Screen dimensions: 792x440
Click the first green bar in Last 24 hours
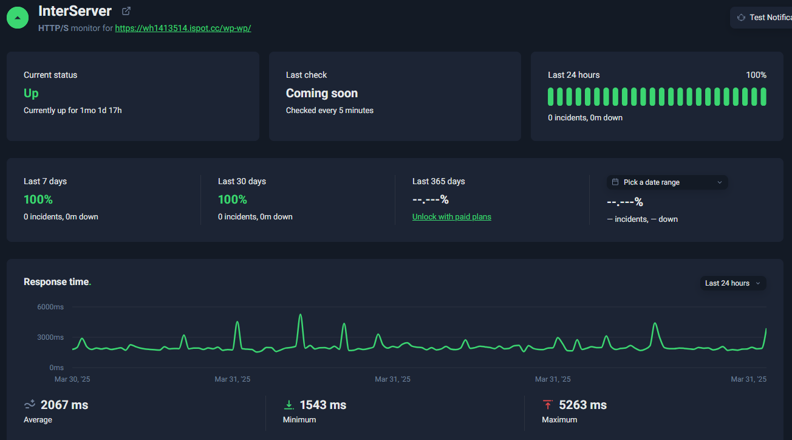551,96
